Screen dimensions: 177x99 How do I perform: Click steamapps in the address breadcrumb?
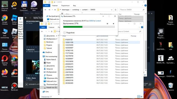(x=66, y=10)
